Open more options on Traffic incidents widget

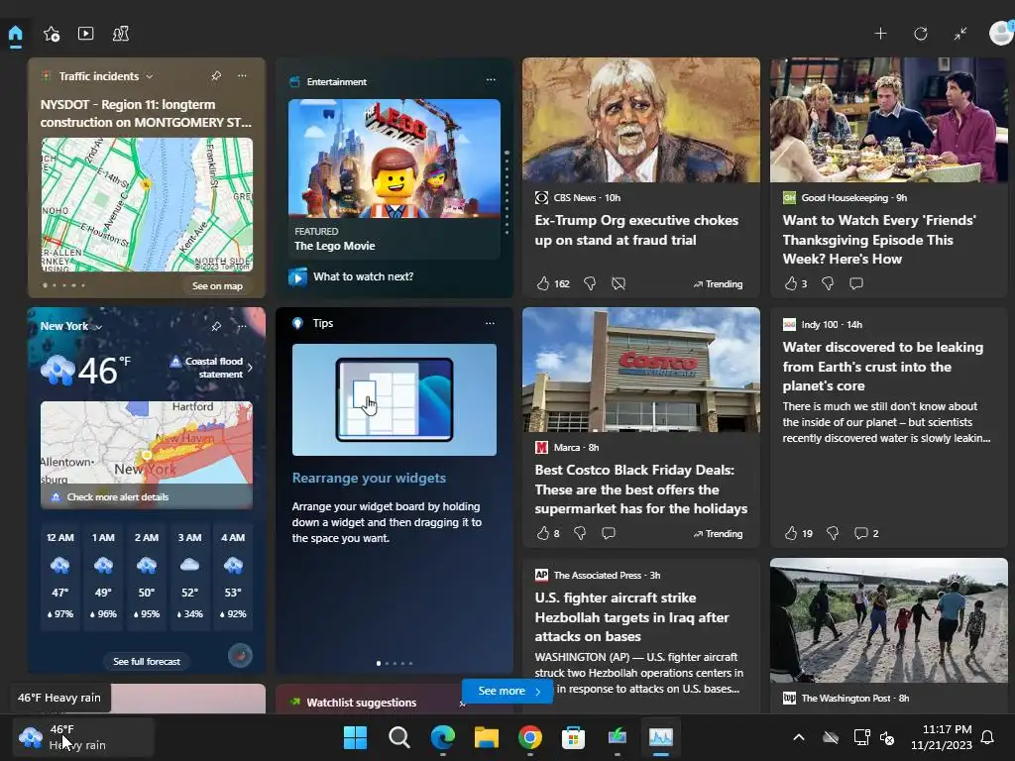(x=242, y=75)
